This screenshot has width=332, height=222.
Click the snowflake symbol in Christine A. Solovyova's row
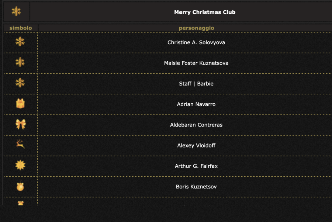(20, 42)
